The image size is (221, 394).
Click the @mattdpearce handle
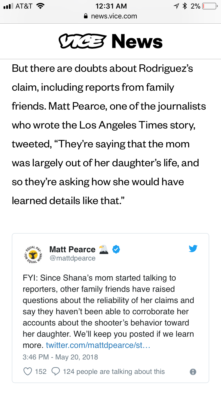point(72,258)
